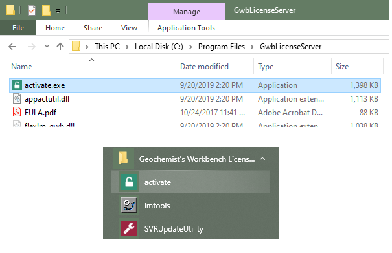Click the 88 KB size value
Viewport: 392px width, 253px height.
(369, 113)
